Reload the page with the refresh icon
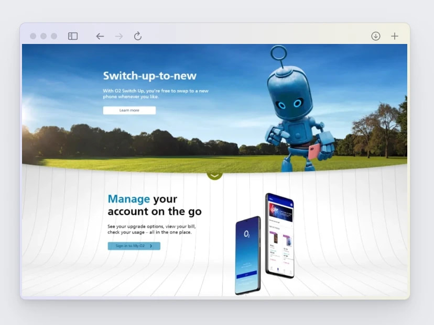434x325 pixels. pos(137,36)
